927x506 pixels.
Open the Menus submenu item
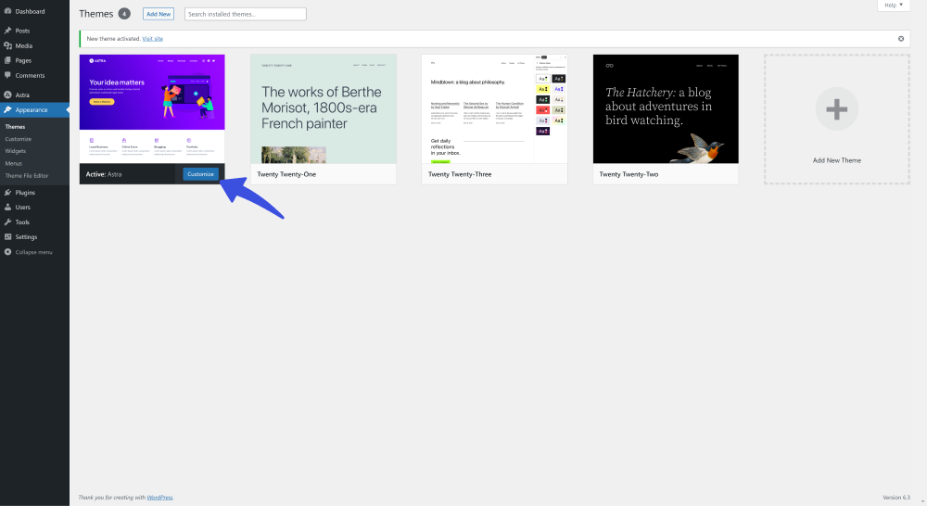pyautogui.click(x=14, y=163)
